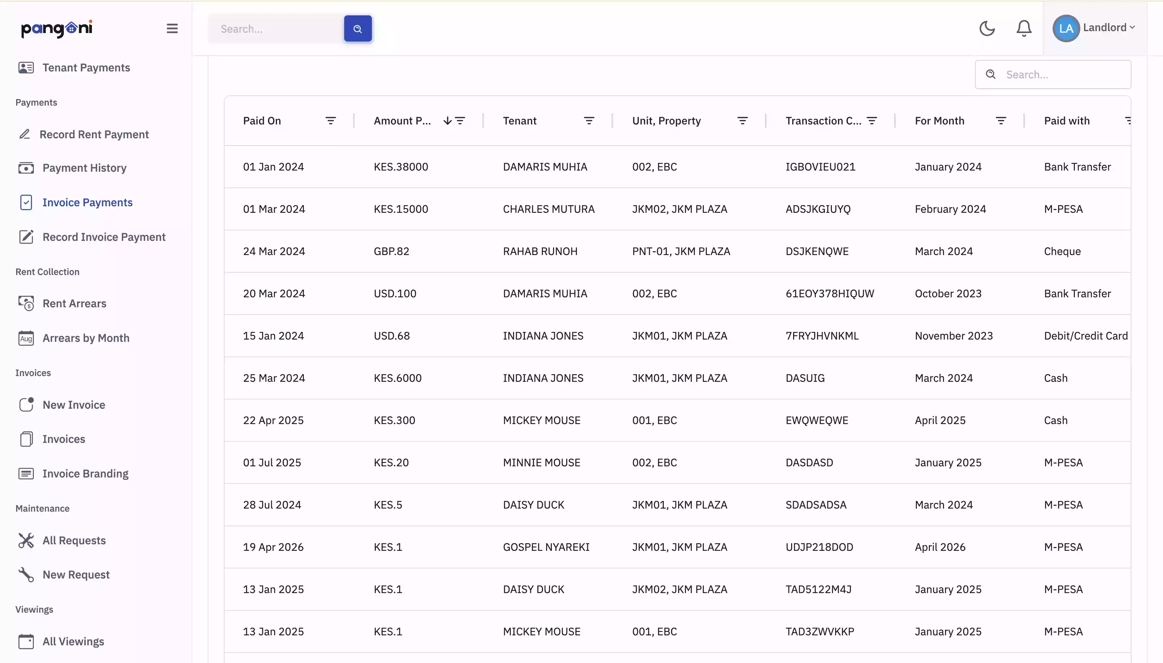Select the Invoice Payments checkbox icon
The width and height of the screenshot is (1163, 663).
click(x=26, y=202)
